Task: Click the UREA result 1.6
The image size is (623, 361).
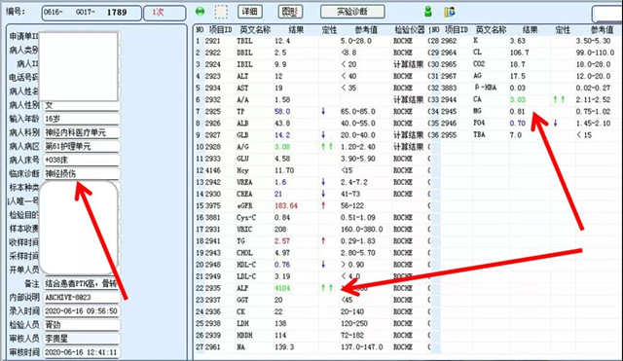Action: click(x=280, y=182)
